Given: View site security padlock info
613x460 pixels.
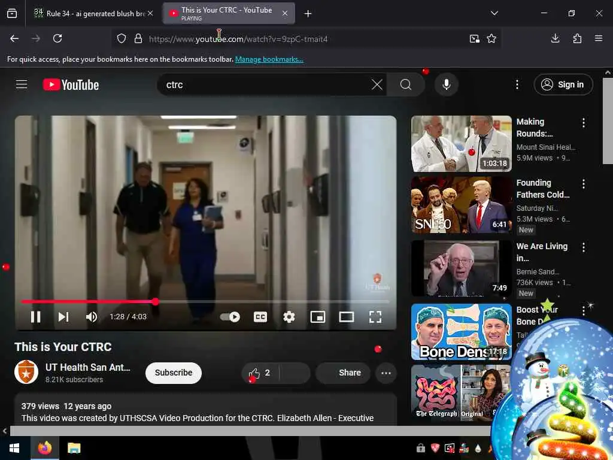Looking at the screenshot, I should (138, 39).
